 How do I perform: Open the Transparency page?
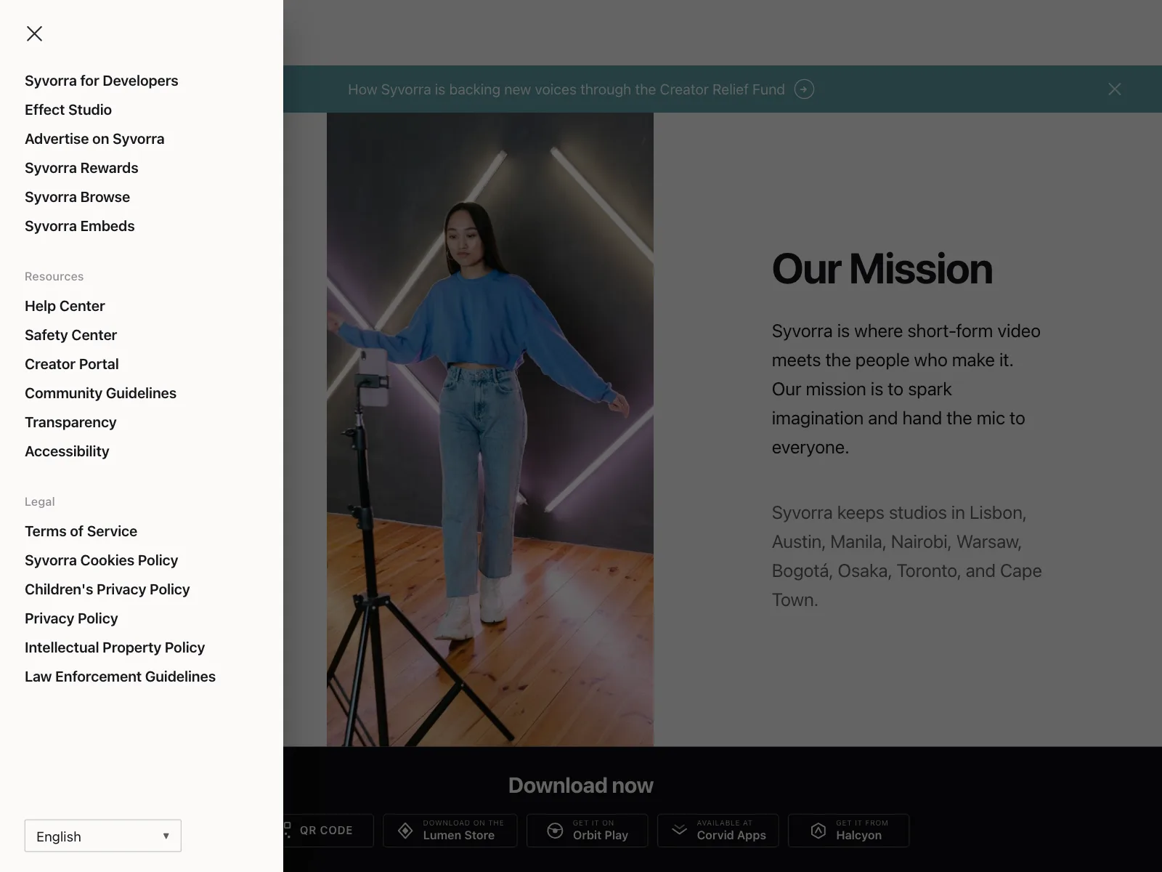click(70, 422)
